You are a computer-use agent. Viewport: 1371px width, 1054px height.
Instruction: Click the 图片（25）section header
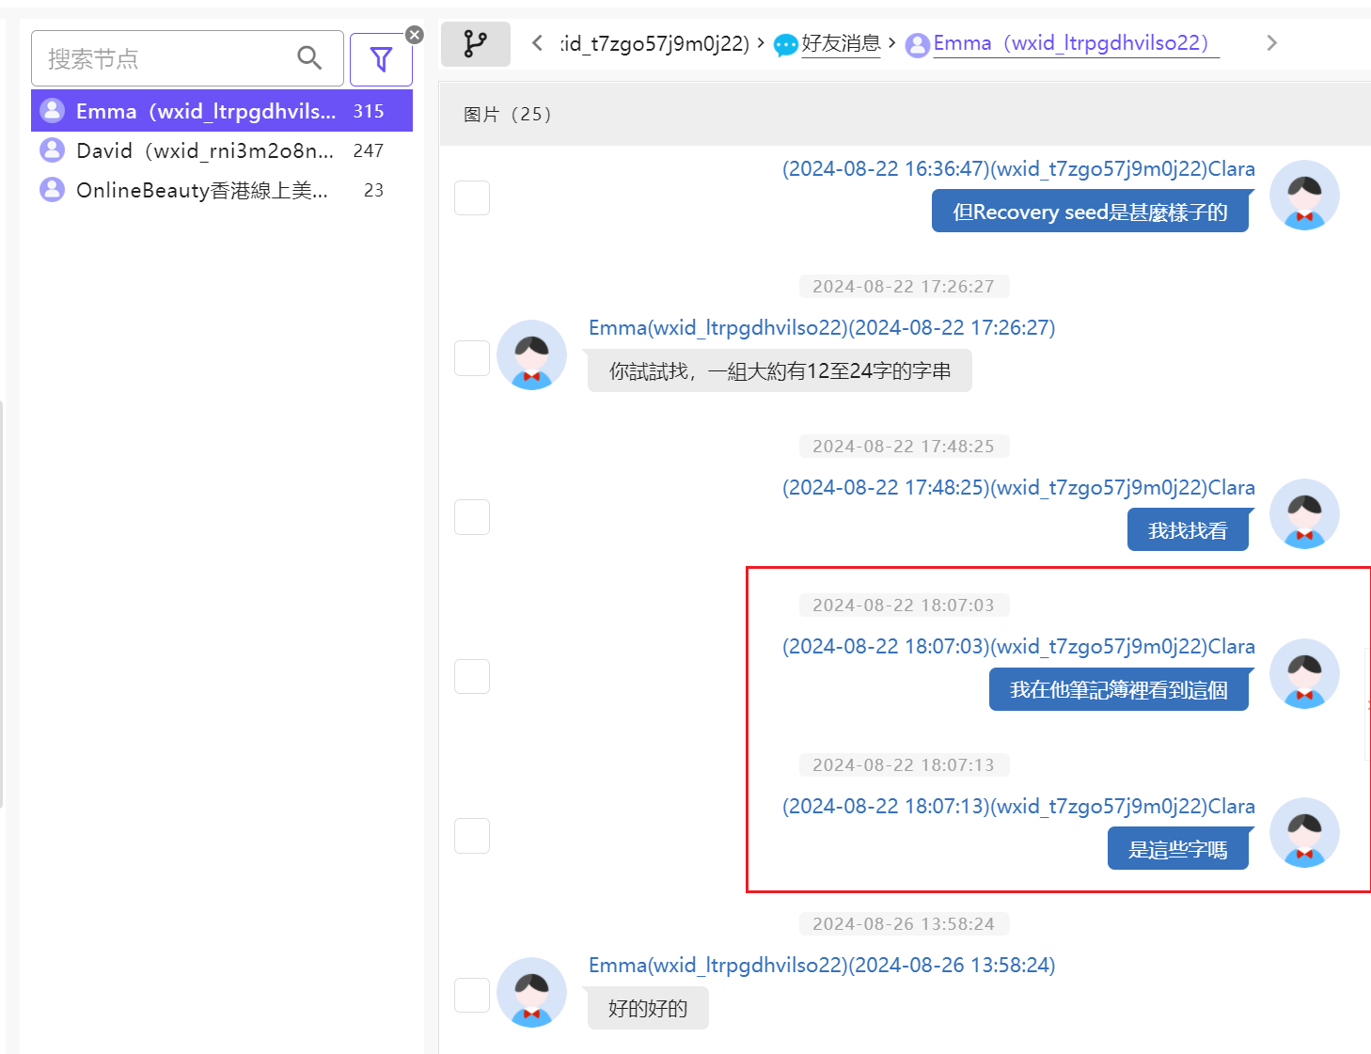pyautogui.click(x=508, y=114)
